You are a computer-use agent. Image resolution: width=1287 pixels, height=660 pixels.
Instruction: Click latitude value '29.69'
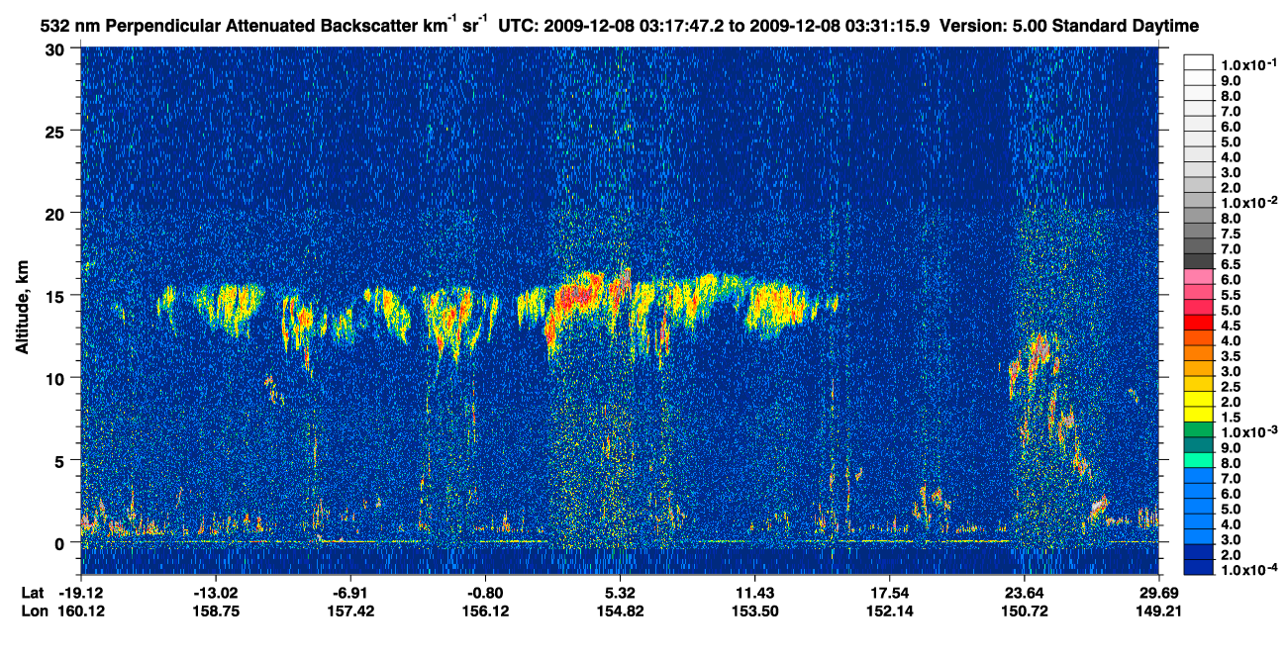[1159, 593]
